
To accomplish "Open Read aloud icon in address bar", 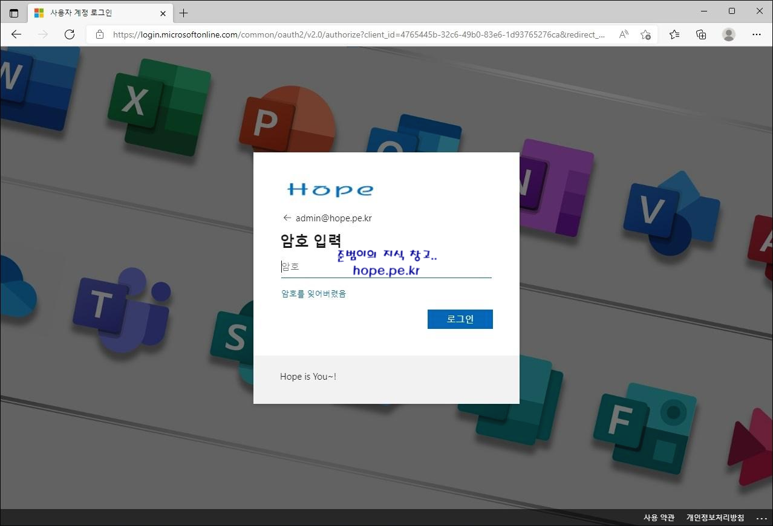I will click(x=624, y=34).
